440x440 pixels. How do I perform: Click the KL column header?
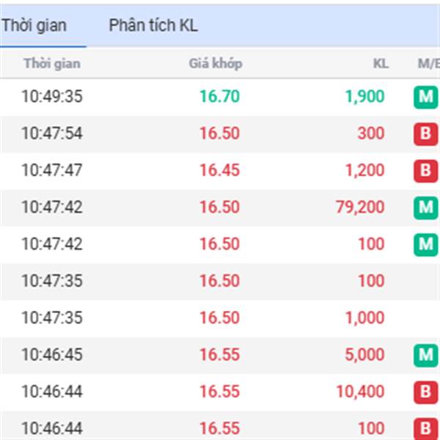pos(381,64)
